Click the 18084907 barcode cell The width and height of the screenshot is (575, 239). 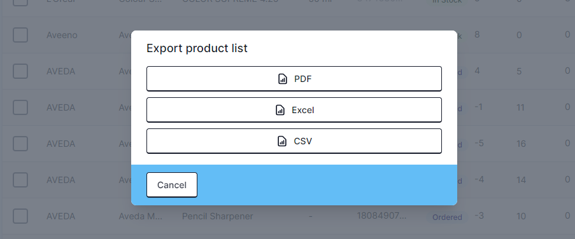tap(381, 216)
